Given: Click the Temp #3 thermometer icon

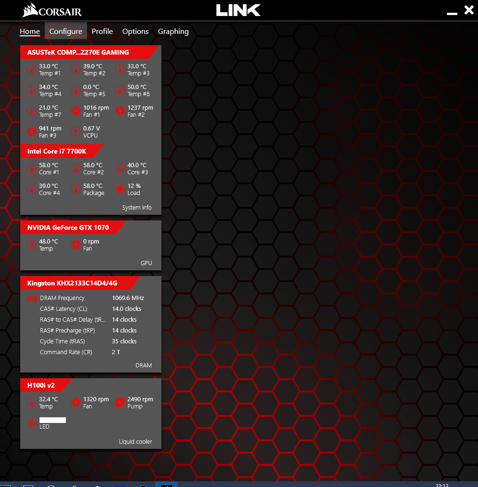Looking at the screenshot, I should pos(120,69).
